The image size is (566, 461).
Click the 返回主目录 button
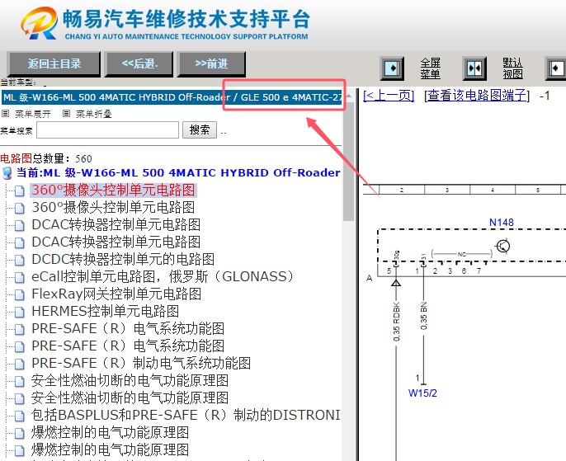(x=54, y=64)
